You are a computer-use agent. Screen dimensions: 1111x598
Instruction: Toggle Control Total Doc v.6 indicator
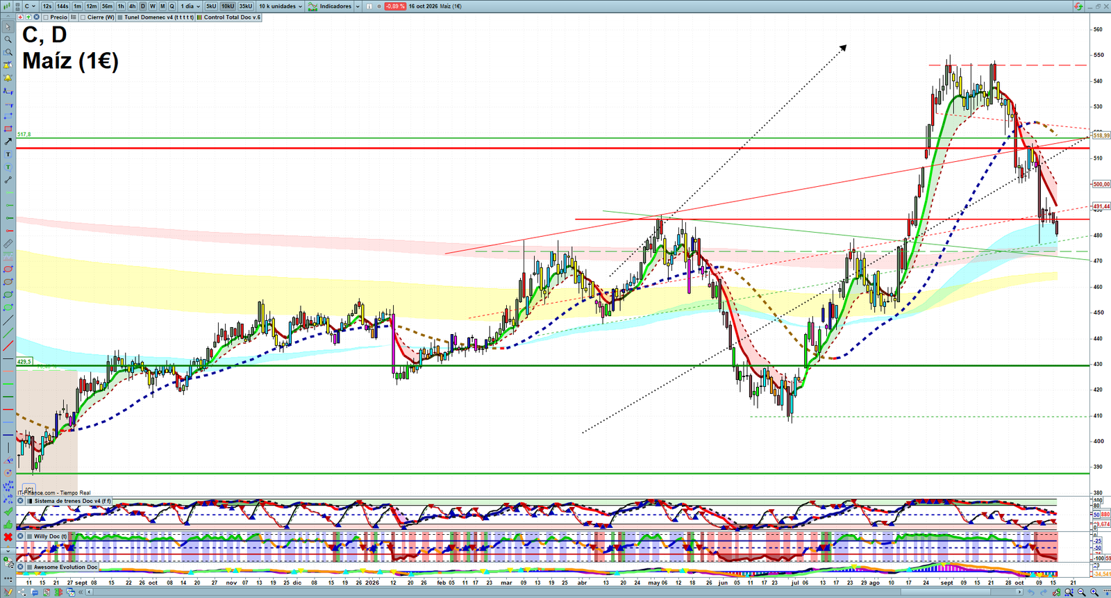(x=199, y=17)
